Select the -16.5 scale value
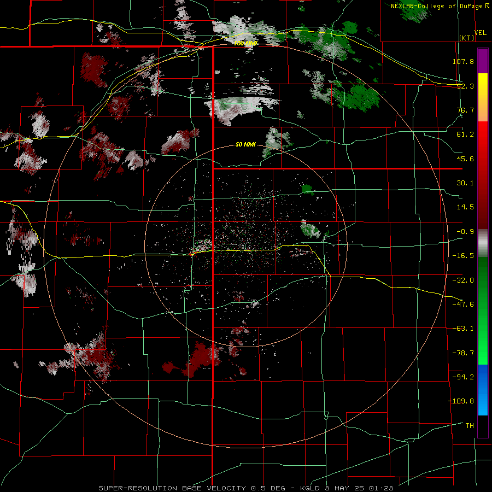 [x=463, y=256]
